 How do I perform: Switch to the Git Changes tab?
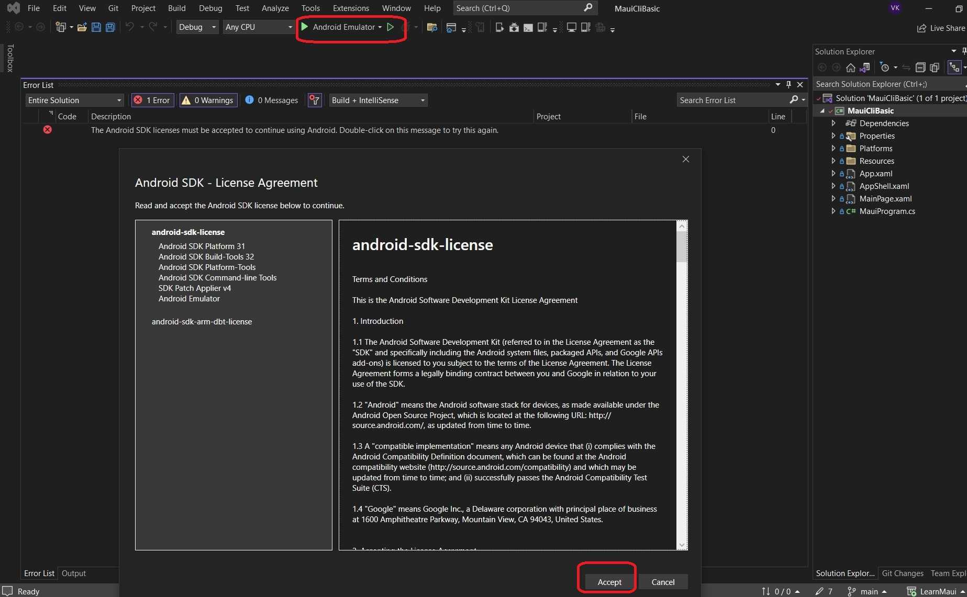click(x=903, y=573)
